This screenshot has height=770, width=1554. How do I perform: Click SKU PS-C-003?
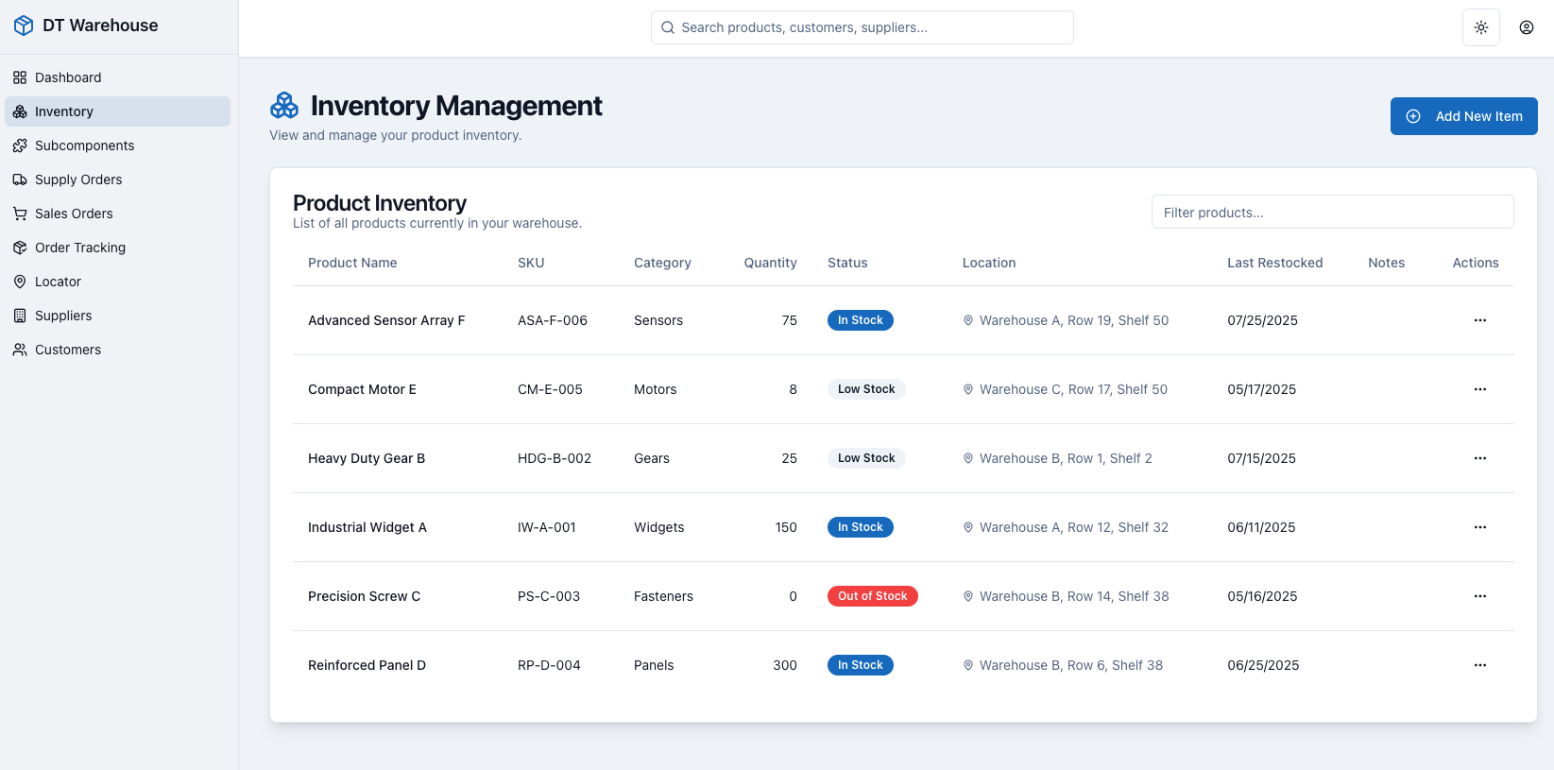(x=549, y=596)
